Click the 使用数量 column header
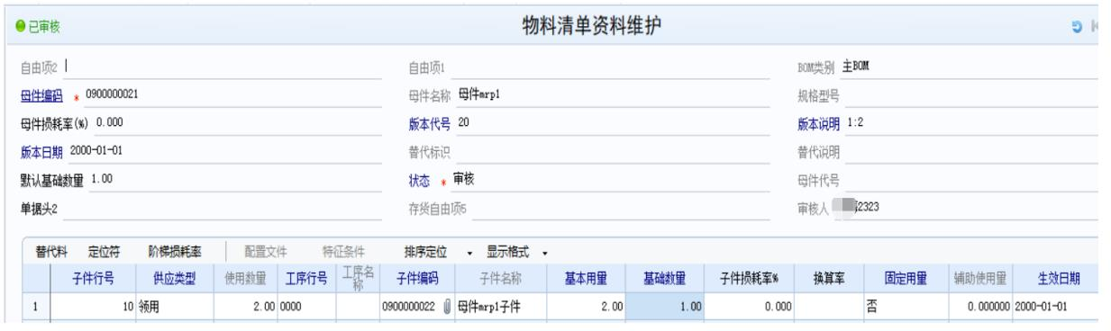 click(246, 279)
